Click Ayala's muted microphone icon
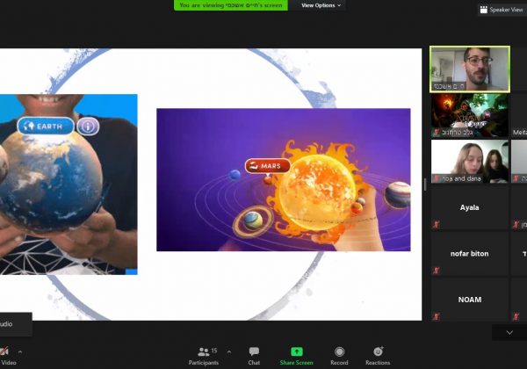The height and width of the screenshot is (369, 527). (437, 224)
